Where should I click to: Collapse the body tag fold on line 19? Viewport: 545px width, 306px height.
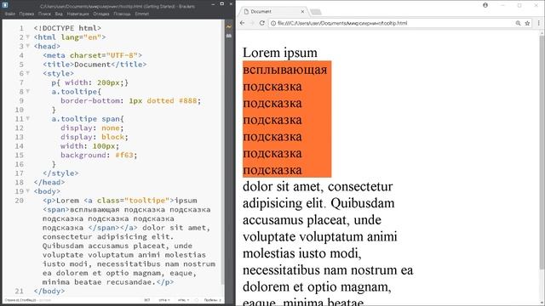pos(28,190)
